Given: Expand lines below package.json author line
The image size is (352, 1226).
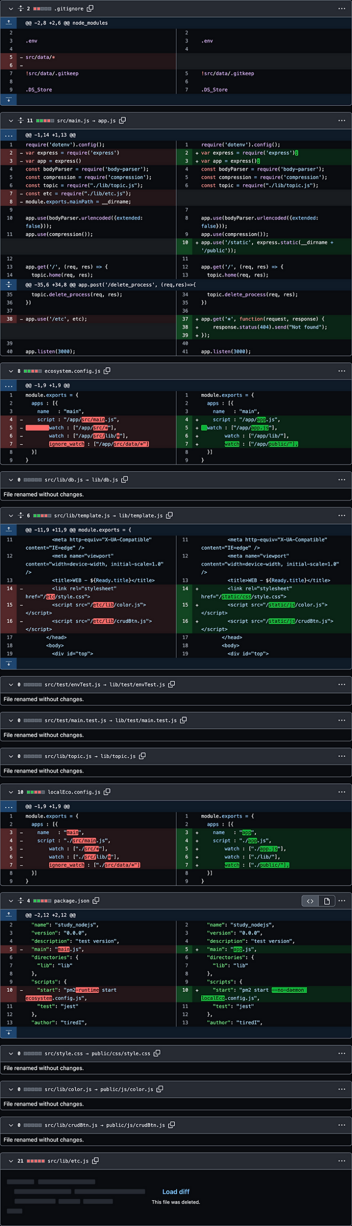Looking at the screenshot, I should coord(9,1032).
